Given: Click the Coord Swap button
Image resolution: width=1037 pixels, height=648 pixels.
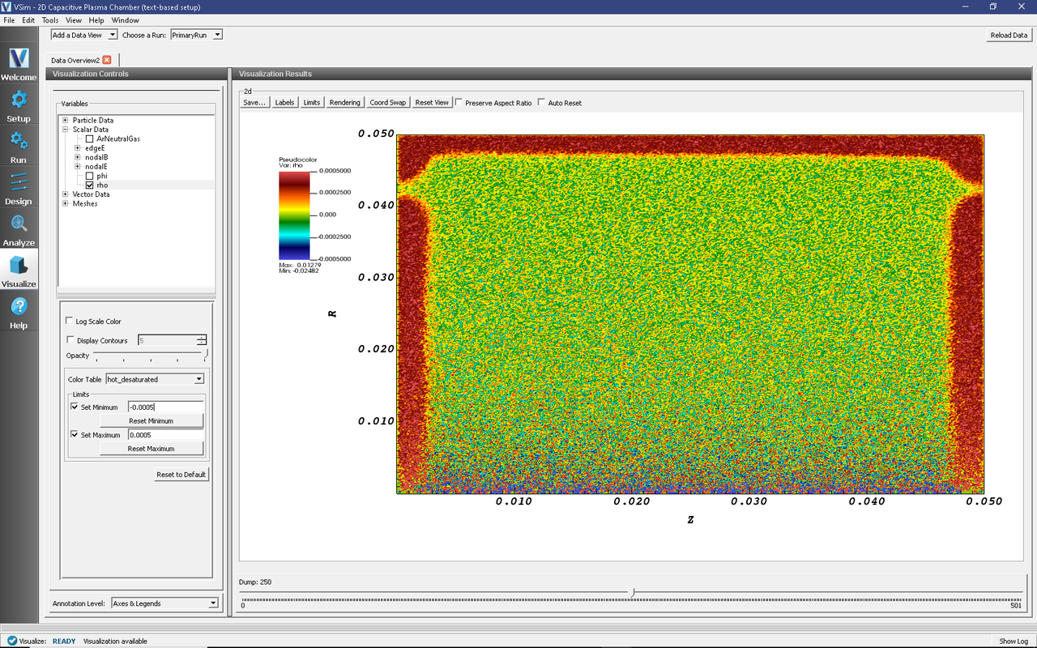Looking at the screenshot, I should coord(388,103).
